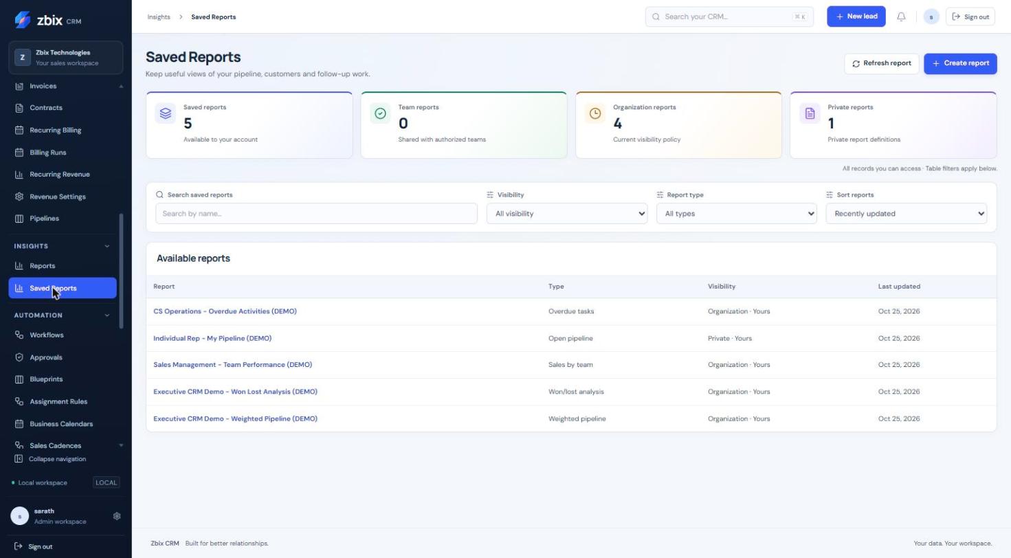
Task: Click the Contracts sidebar icon
Action: pyautogui.click(x=19, y=108)
